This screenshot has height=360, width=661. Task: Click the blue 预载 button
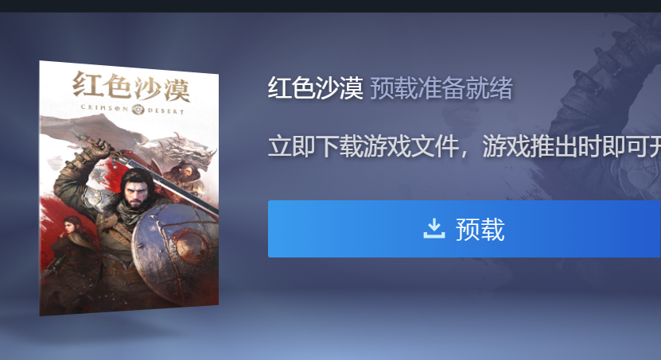[465, 229]
